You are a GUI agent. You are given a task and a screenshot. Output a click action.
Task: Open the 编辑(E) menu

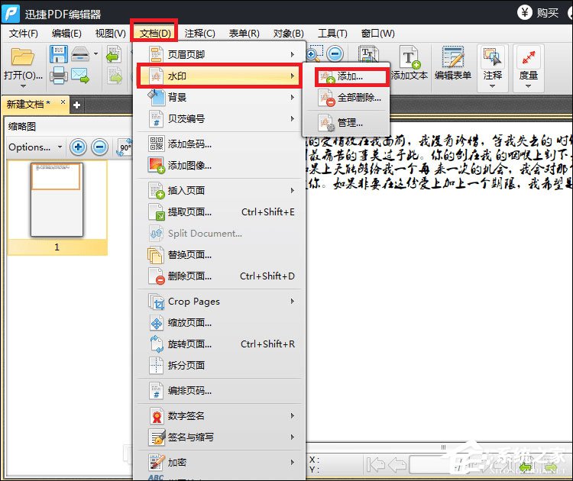[x=66, y=34]
